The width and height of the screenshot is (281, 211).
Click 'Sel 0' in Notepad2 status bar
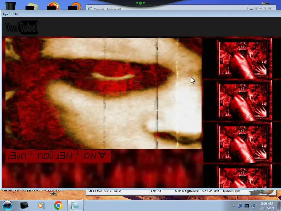[117, 191]
